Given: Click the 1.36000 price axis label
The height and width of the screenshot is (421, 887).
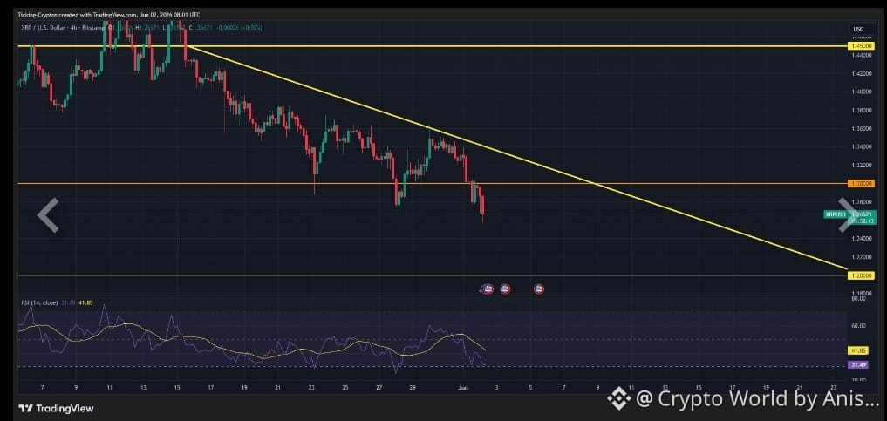Looking at the screenshot, I should 863,128.
